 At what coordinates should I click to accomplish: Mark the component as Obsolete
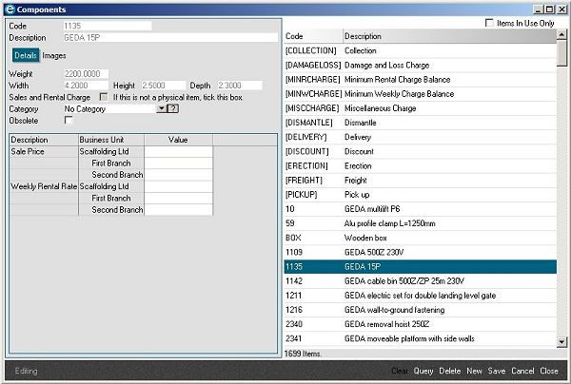[69, 121]
